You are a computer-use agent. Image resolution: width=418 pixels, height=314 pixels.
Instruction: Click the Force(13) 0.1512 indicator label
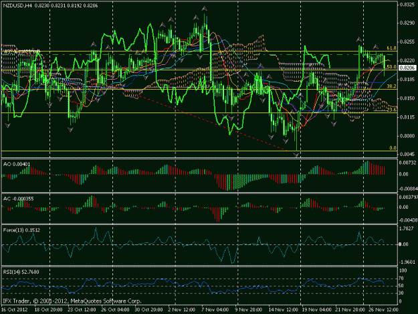point(21,230)
